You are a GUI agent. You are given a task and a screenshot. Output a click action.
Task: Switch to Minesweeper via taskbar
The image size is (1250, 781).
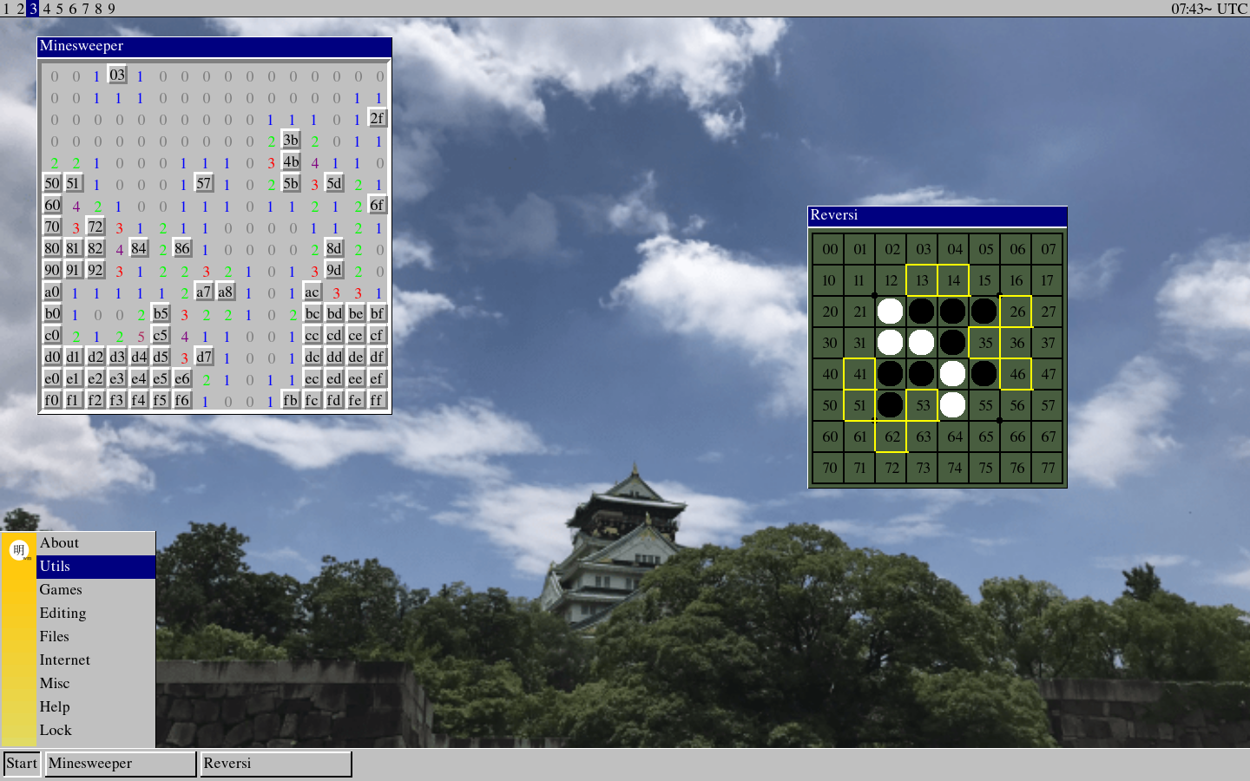(120, 764)
